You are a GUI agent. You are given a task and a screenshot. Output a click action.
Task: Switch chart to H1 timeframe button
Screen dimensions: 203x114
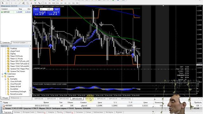61,3
